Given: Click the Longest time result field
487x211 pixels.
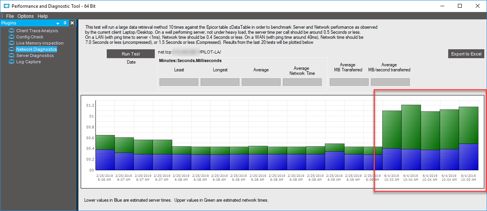Looking at the screenshot, I should coord(220,82).
